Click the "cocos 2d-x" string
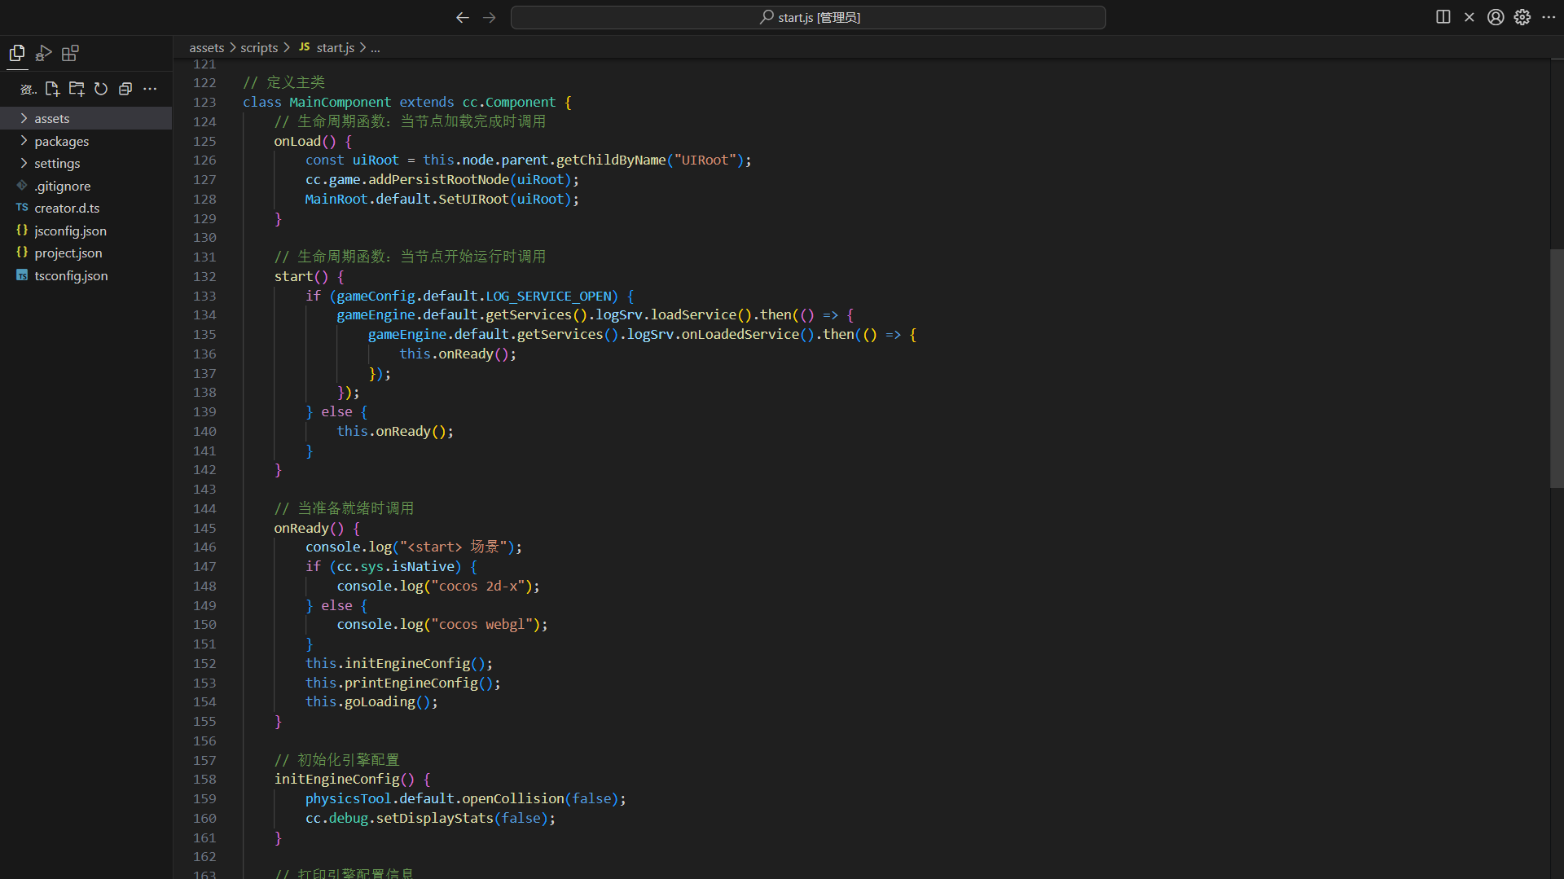 click(477, 587)
